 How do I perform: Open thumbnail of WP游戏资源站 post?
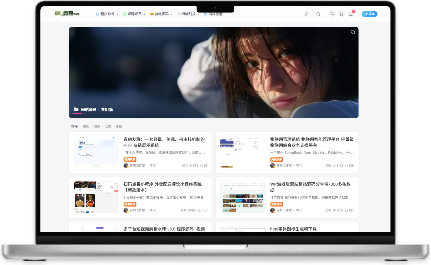[x=243, y=197]
